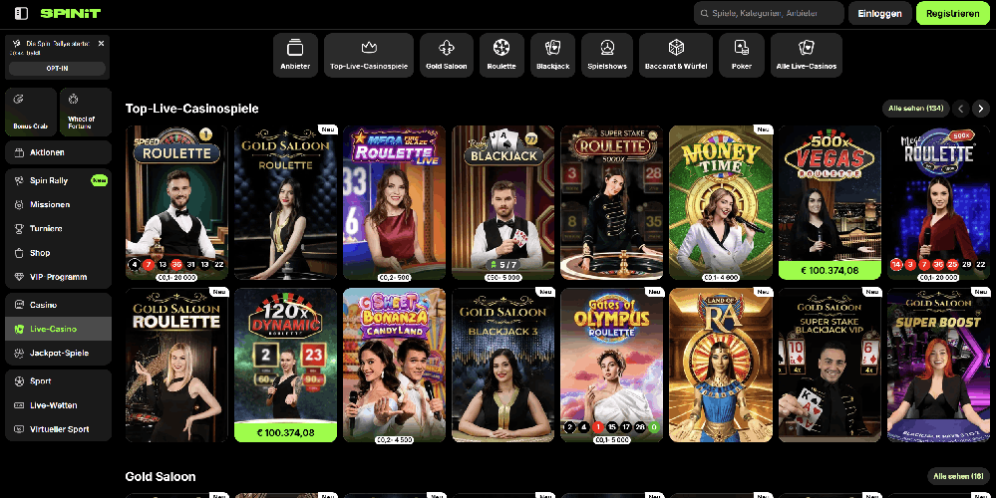Select Live-Casino in the sidebar
This screenshot has width=997, height=498.
(x=58, y=329)
